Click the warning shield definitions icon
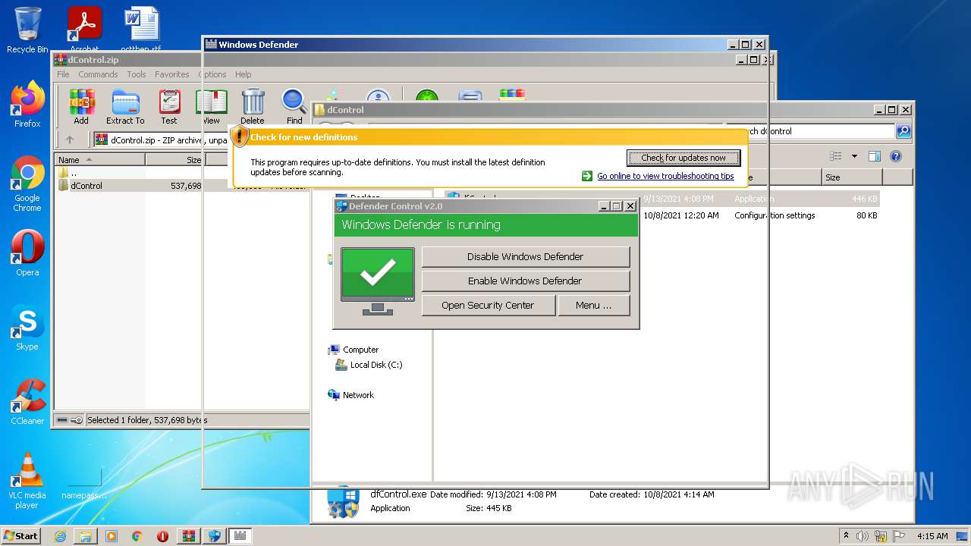The width and height of the screenshot is (971, 546). (240, 136)
